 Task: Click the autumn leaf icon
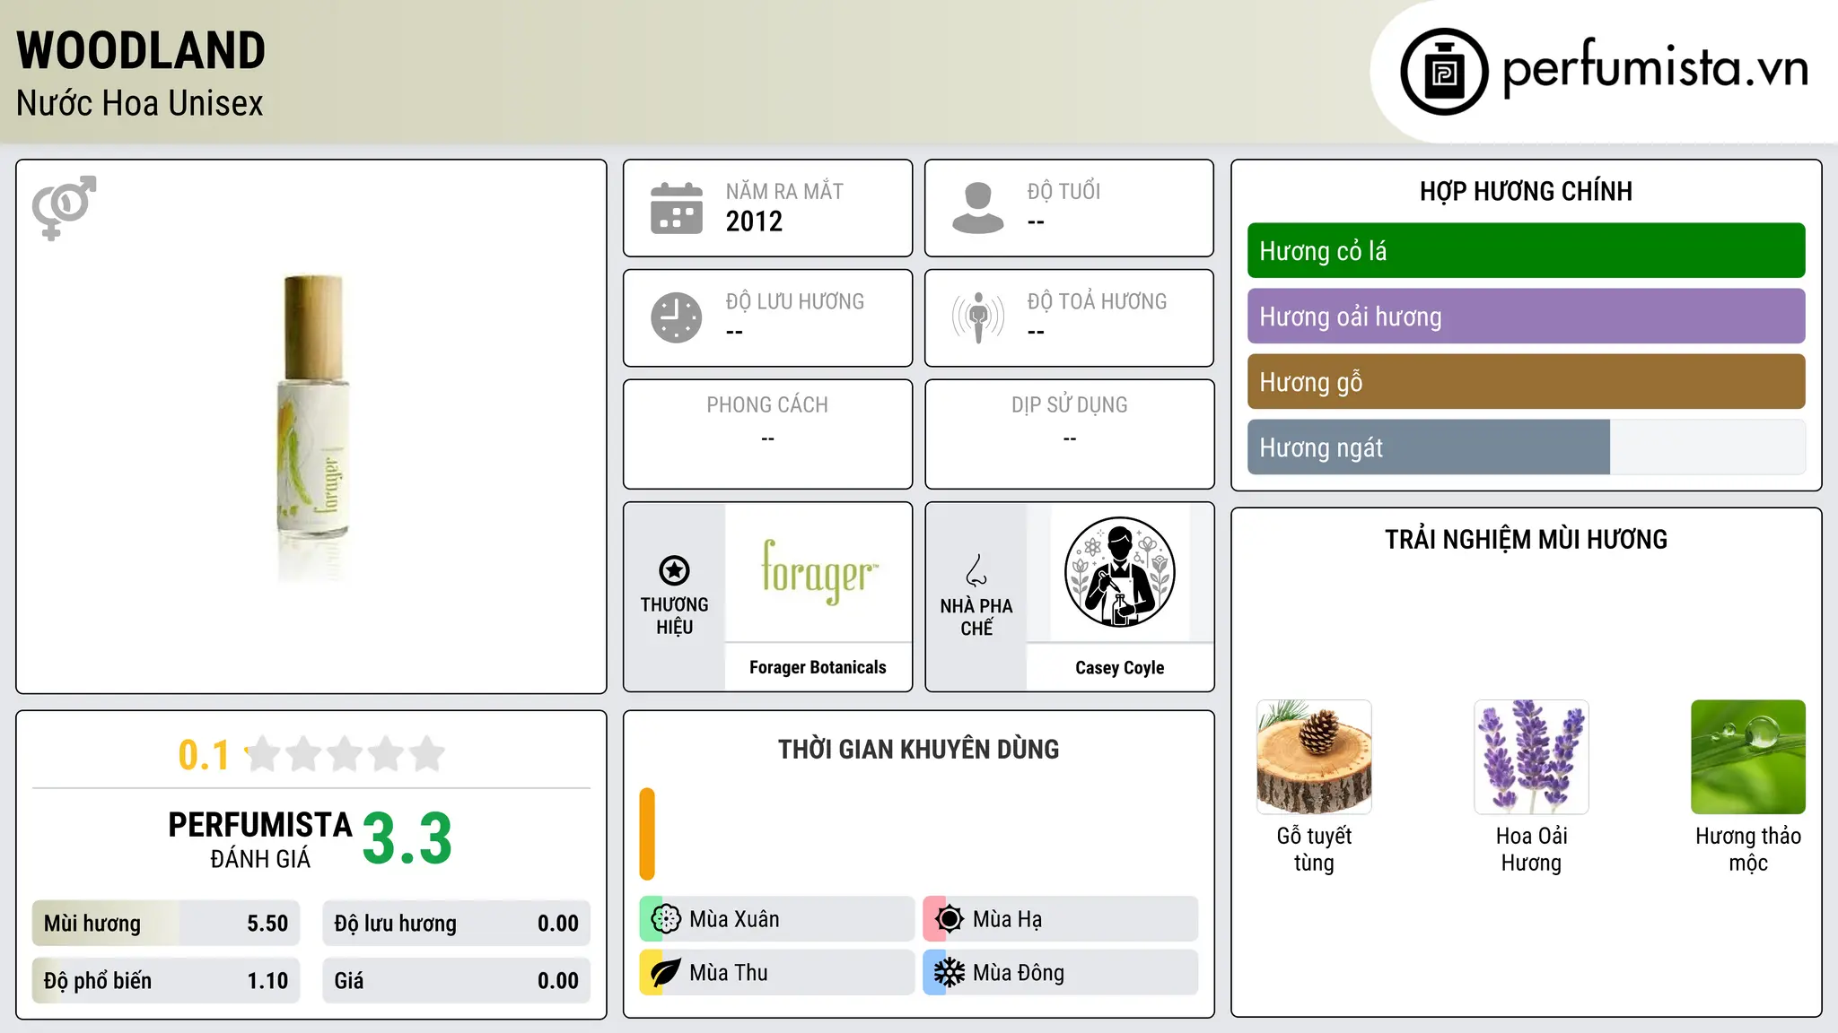666,973
